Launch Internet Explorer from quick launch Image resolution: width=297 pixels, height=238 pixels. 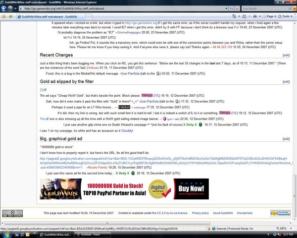click(x=22, y=235)
